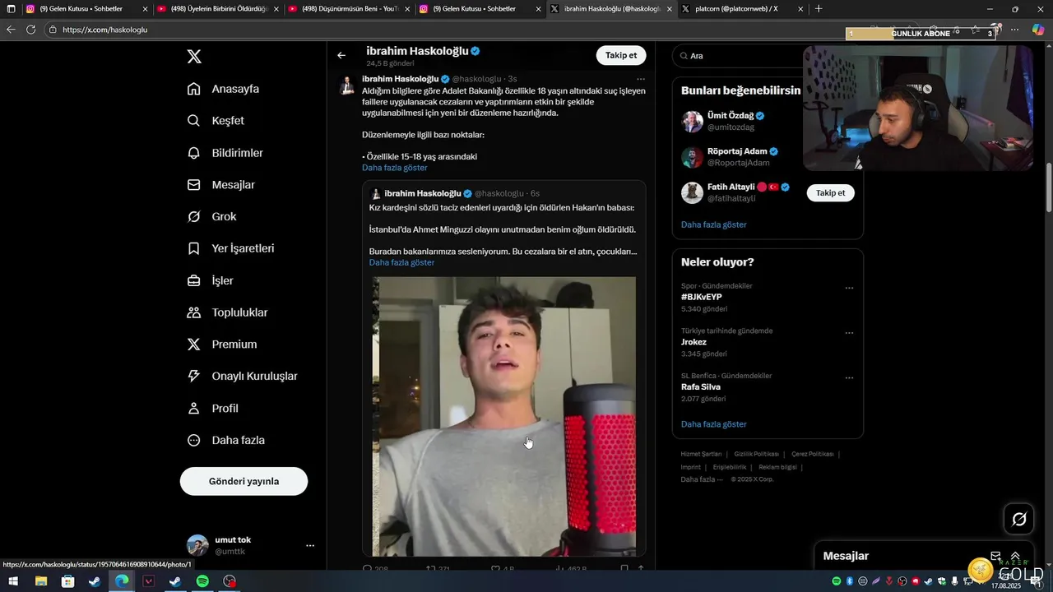
Task: Open the Jrokez trending topic
Action: [693, 342]
